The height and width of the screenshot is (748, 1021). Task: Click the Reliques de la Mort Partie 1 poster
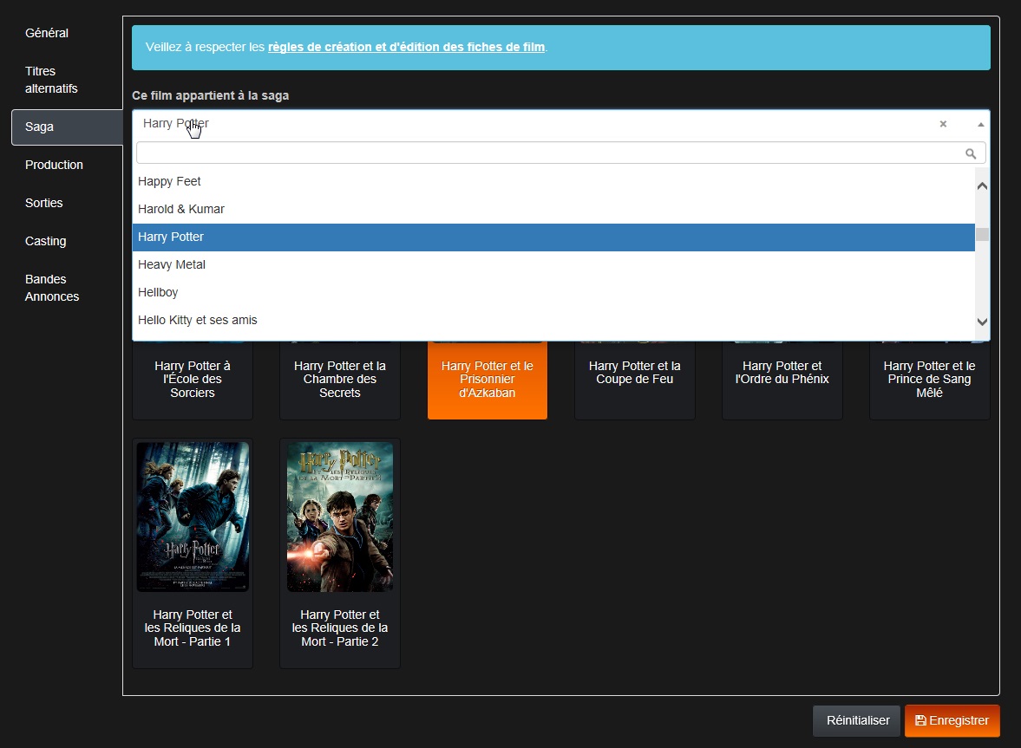pos(193,517)
